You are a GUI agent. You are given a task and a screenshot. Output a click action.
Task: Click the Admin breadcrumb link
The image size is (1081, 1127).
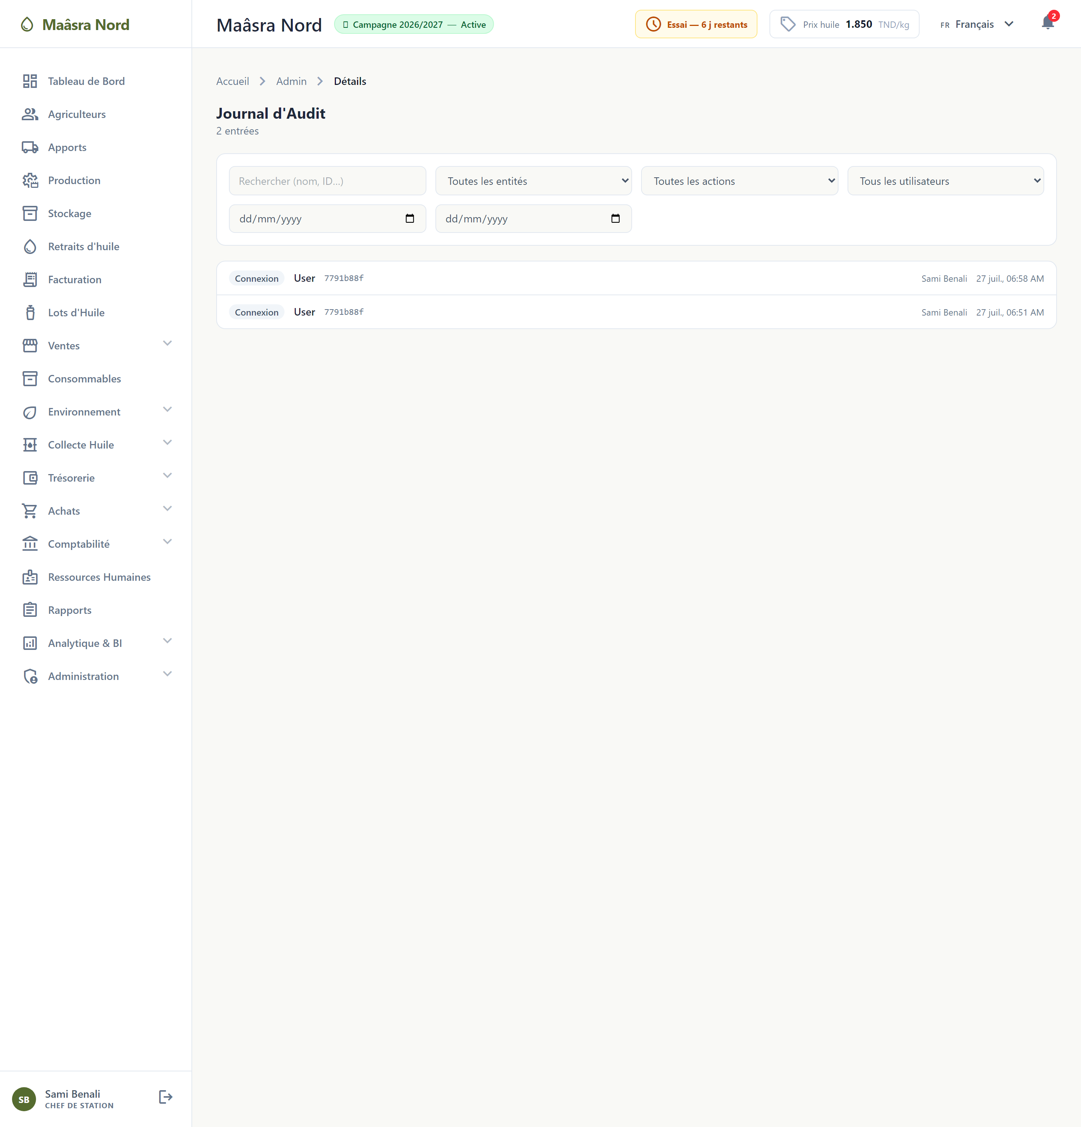click(x=291, y=81)
